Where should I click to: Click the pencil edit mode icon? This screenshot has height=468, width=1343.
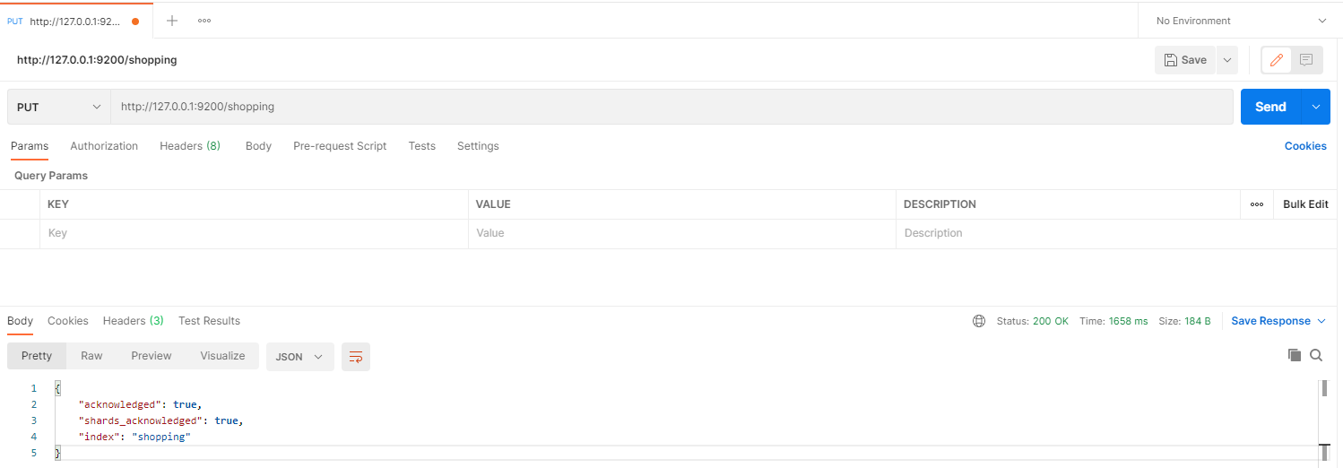coord(1277,60)
